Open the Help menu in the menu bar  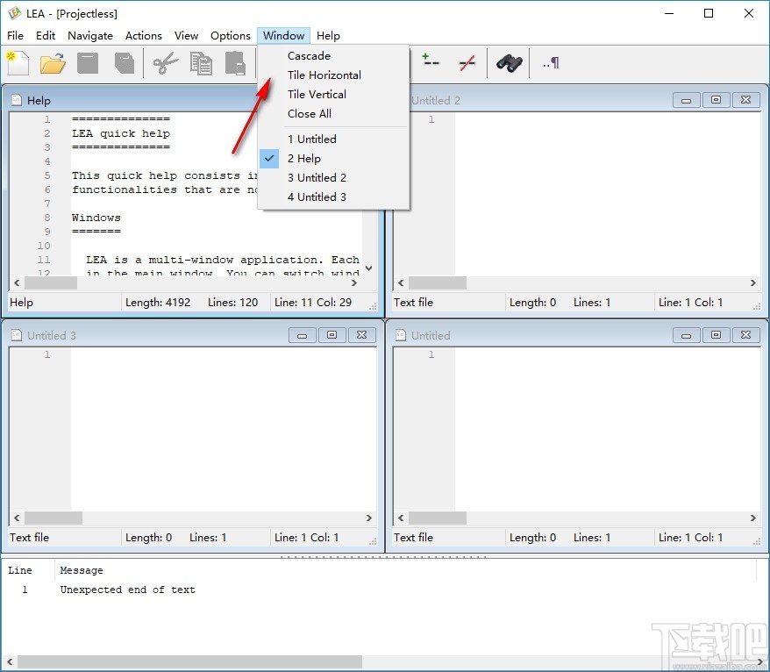(328, 35)
